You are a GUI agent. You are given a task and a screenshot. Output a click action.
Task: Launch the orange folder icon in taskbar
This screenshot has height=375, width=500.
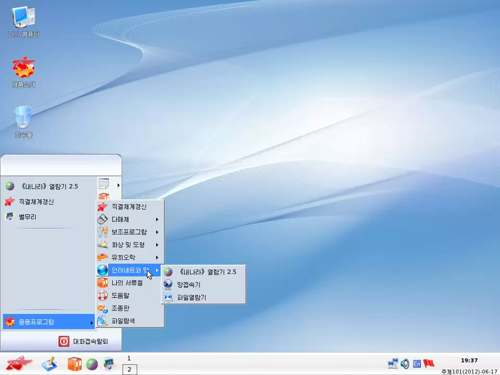pos(74,364)
